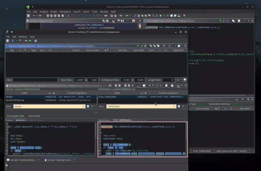Click the back navigation arrow in Destination Tool
Screen dimensions: 261x171
pyautogui.click(x=34, y=16)
